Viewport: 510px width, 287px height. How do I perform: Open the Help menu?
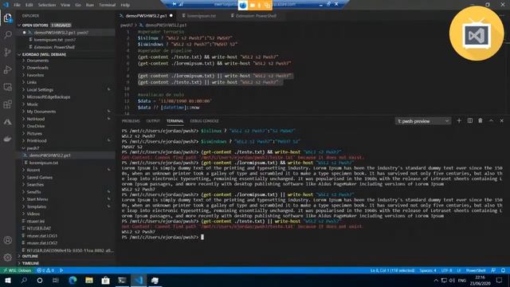(x=125, y=5)
